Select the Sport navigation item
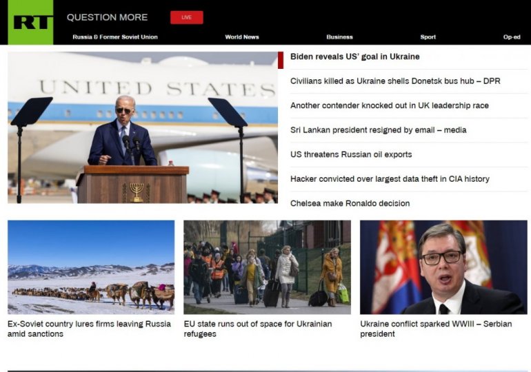This screenshot has width=531, height=372. coord(428,37)
